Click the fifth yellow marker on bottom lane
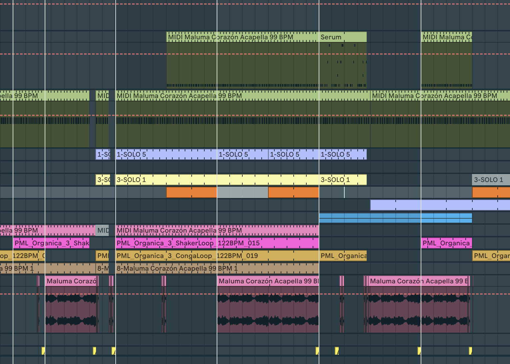The width and height of the screenshot is (510, 364). [337, 351]
